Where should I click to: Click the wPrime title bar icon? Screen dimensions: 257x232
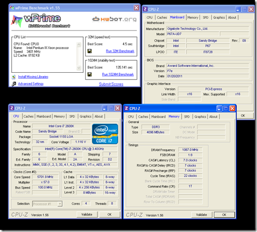[12, 8]
